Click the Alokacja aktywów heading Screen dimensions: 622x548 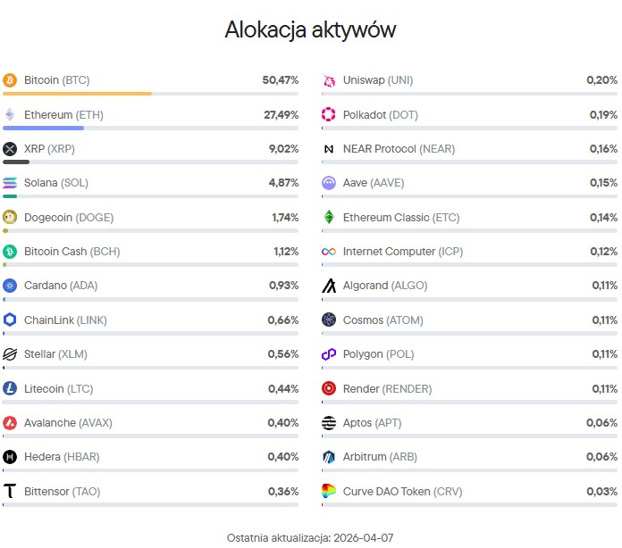pyautogui.click(x=310, y=30)
